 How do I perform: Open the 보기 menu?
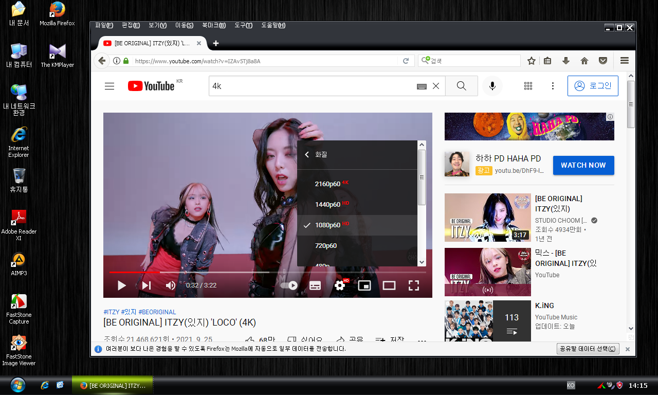[x=158, y=25]
